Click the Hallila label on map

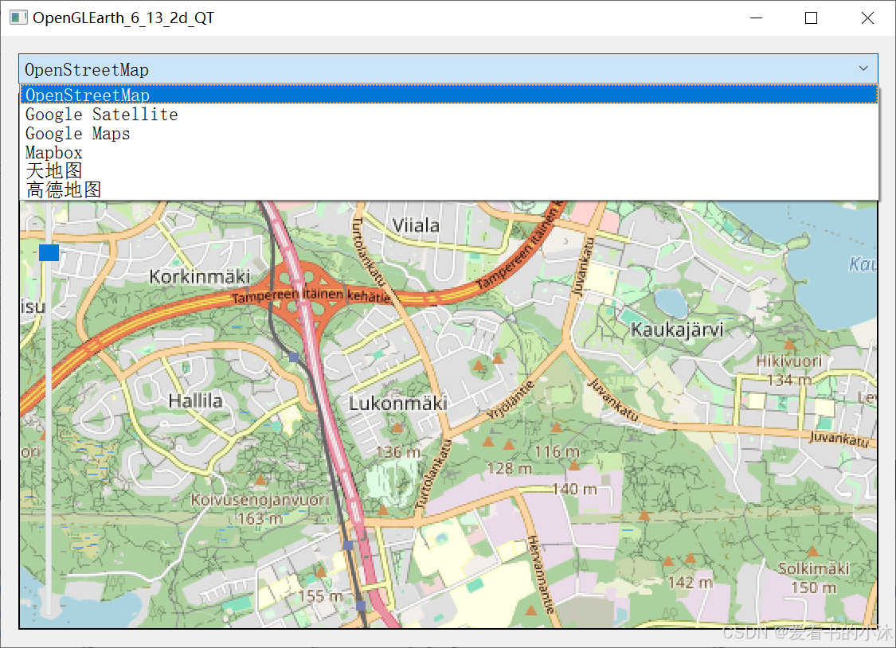(195, 400)
